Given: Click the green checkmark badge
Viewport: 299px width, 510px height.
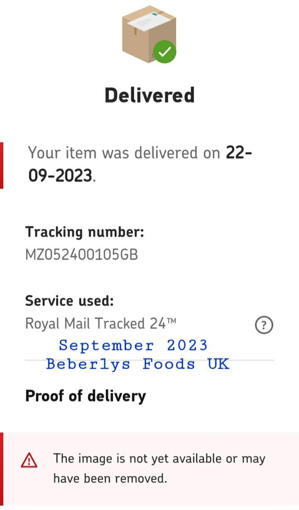Looking at the screenshot, I should (x=165, y=51).
